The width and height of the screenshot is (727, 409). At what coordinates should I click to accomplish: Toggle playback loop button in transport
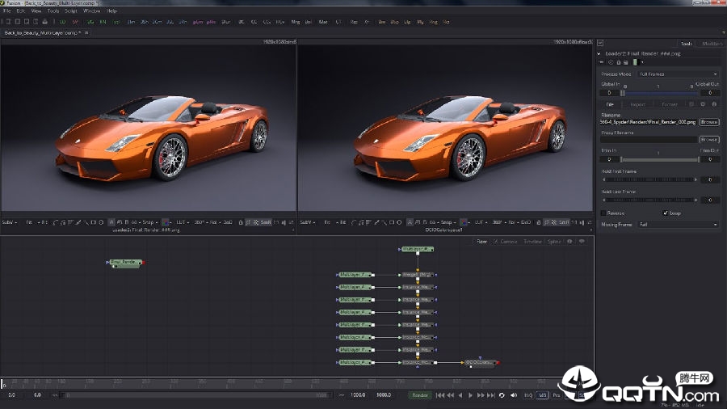pyautogui.click(x=502, y=395)
